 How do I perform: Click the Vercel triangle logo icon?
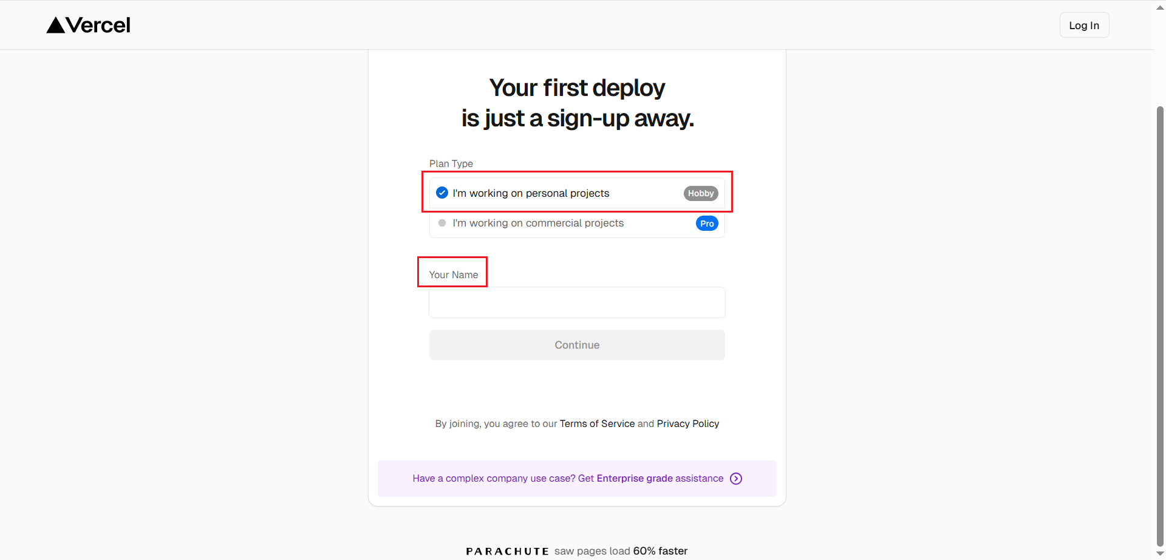(56, 25)
